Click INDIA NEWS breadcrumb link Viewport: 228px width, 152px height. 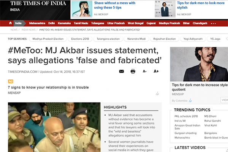pyautogui.click(x=28, y=30)
